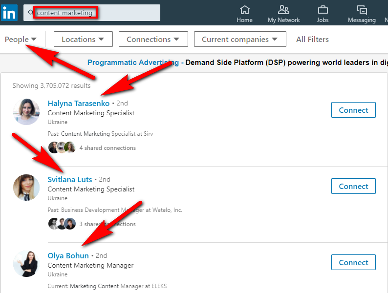Image resolution: width=388 pixels, height=293 pixels.
Task: Click shared connection avatars under Halyna Tarasenko
Action: (x=62, y=147)
